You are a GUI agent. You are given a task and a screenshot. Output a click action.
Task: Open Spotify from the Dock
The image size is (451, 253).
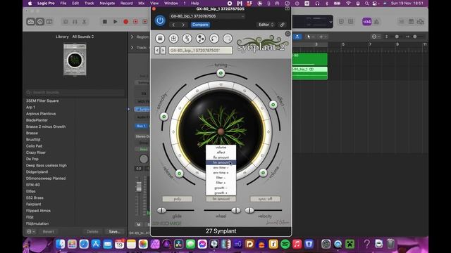pyautogui.click(x=285, y=244)
